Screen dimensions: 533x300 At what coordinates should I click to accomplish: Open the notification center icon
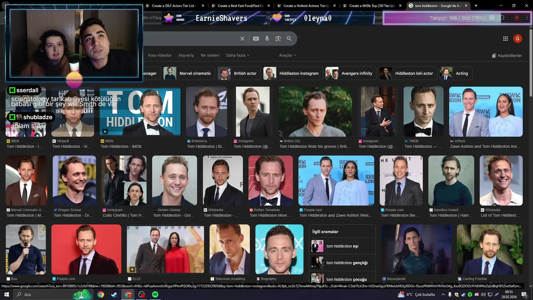[524, 295]
